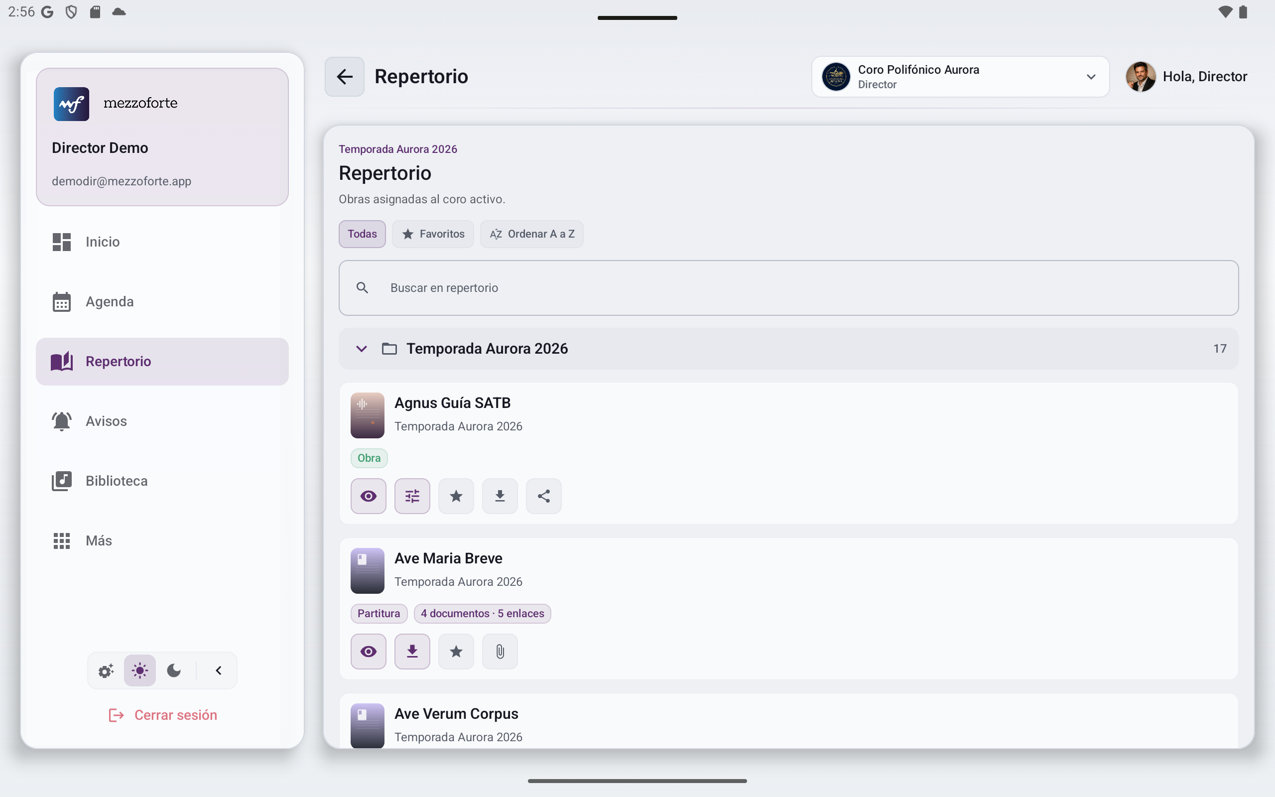This screenshot has width=1275, height=797.
Task: Open the Coro Polifónico Aurora dropdown
Action: point(960,76)
